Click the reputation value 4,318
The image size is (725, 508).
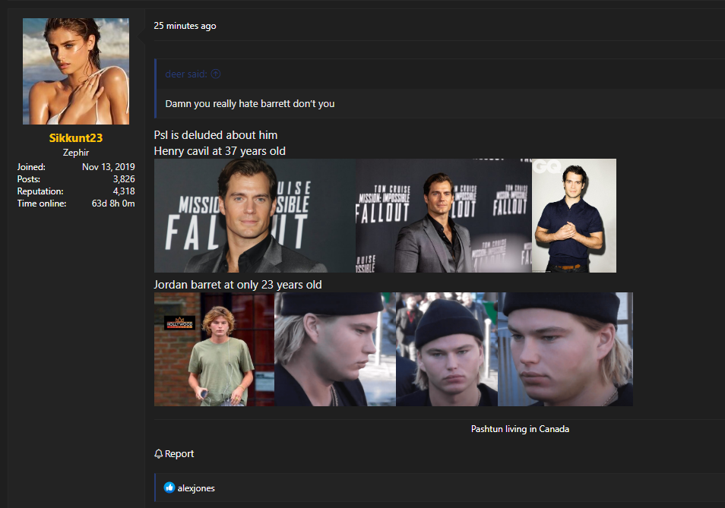[123, 191]
